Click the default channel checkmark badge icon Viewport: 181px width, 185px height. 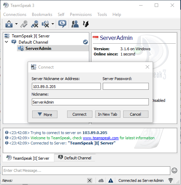[85, 42]
